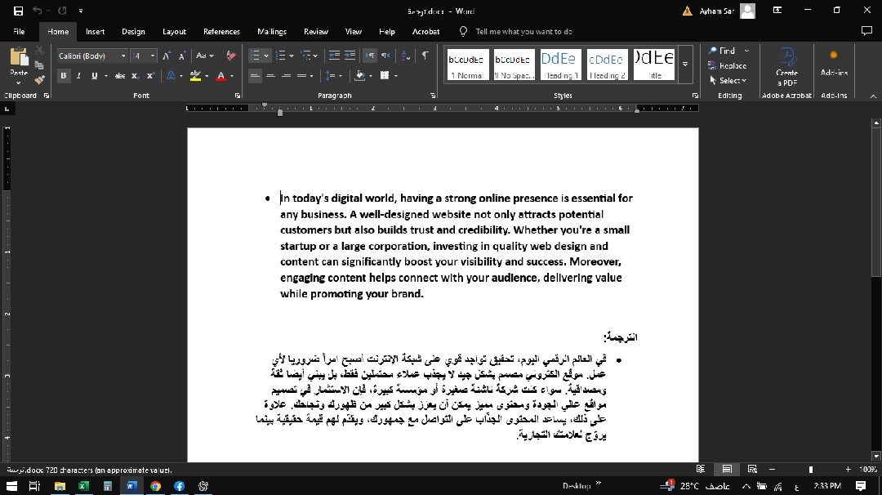
Task: Apply Text Effects and Typography
Action: (x=171, y=76)
